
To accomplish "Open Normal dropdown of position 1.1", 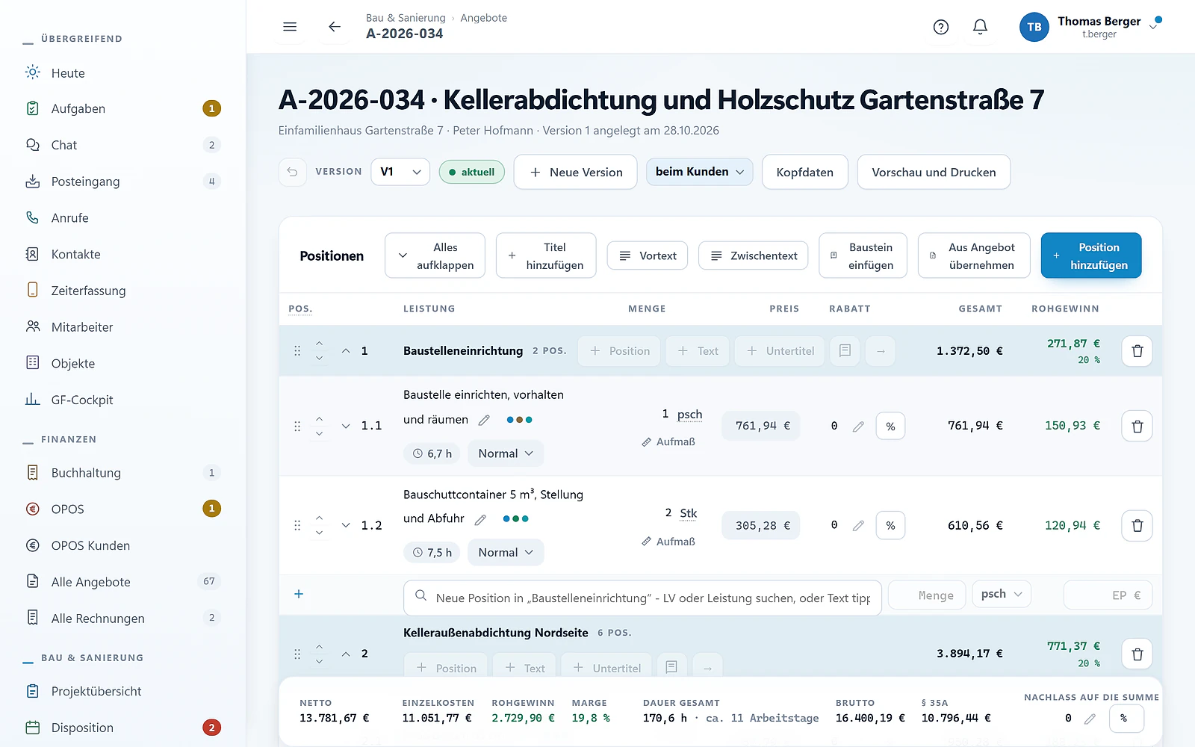I will 506,453.
